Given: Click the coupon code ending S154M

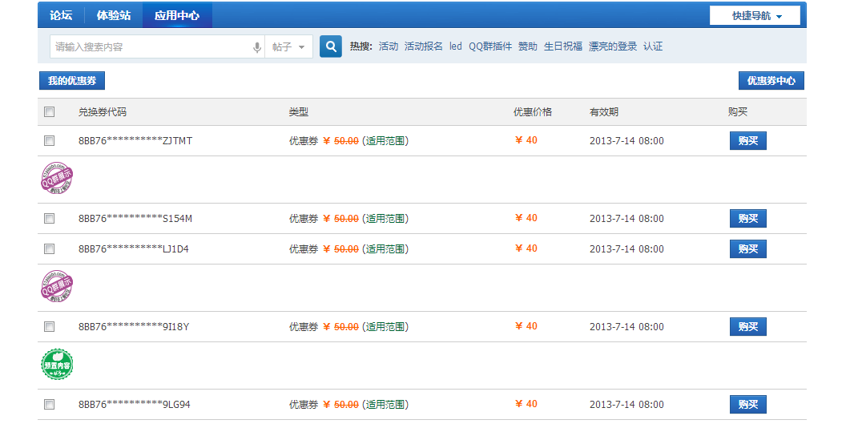Looking at the screenshot, I should pyautogui.click(x=135, y=219).
